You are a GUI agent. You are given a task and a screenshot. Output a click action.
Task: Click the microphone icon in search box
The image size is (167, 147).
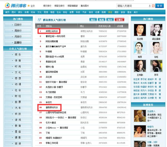(150, 6)
